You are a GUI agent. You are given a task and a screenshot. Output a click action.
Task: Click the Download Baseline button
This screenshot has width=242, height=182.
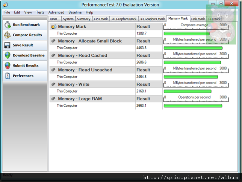coord(25,55)
